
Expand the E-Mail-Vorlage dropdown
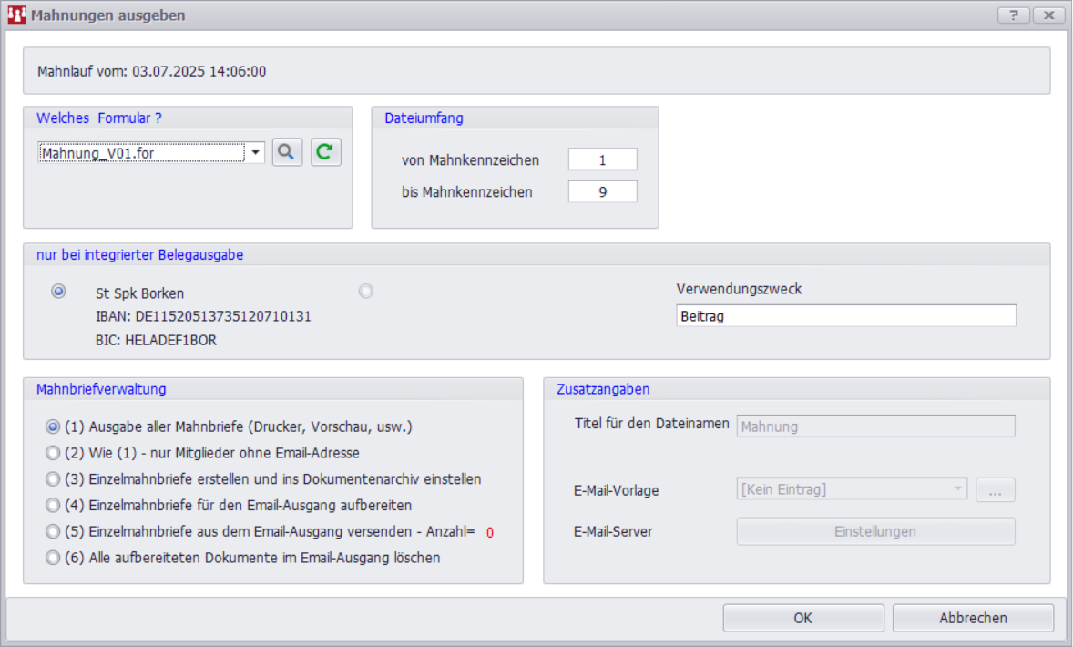coord(957,489)
